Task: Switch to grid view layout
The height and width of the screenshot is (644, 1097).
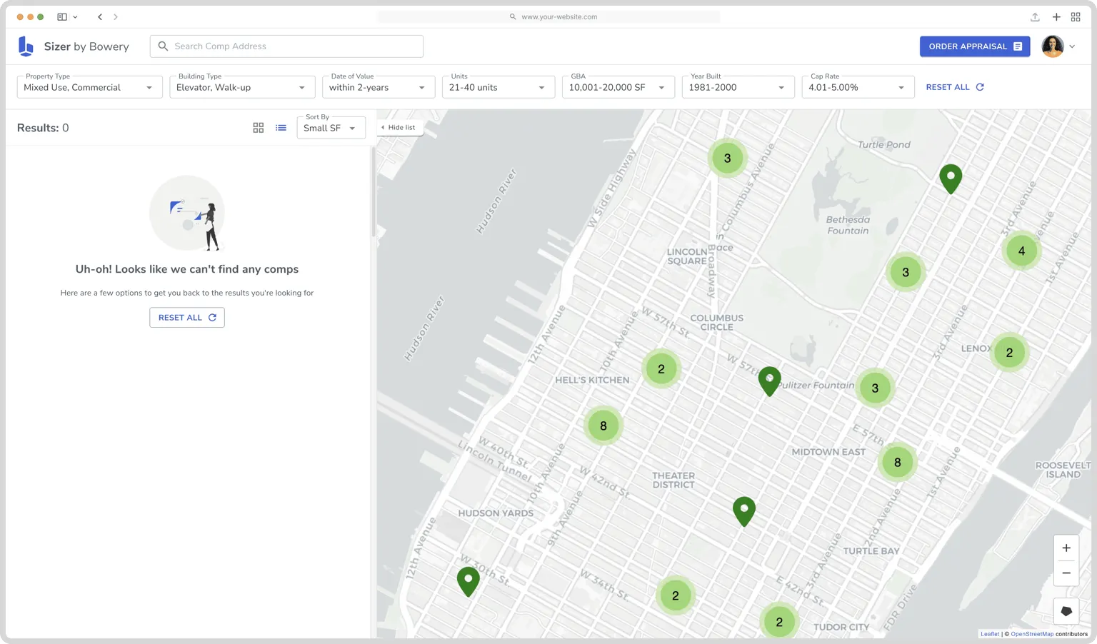Action: 259,128
